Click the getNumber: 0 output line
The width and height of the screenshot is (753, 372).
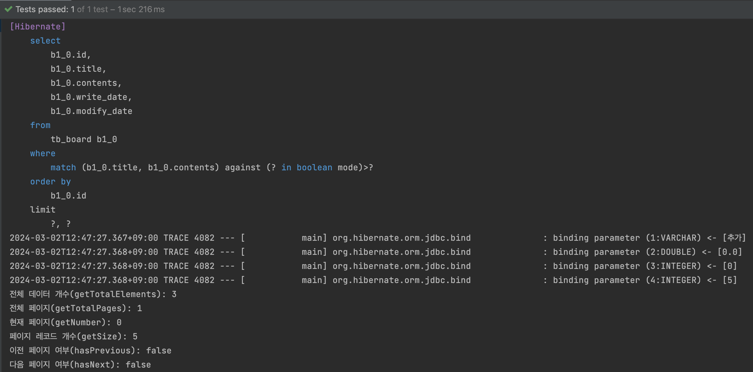(x=65, y=322)
